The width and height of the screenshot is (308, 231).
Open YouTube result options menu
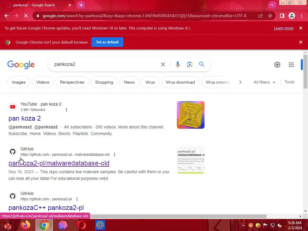point(66,109)
